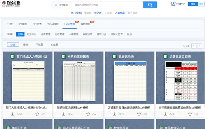Click the 登录 button
205x129 pixels.
(193, 4)
